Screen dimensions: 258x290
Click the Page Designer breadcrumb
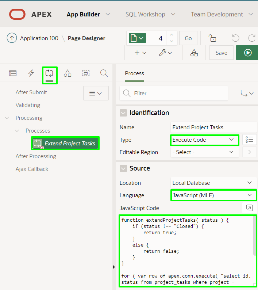86,38
